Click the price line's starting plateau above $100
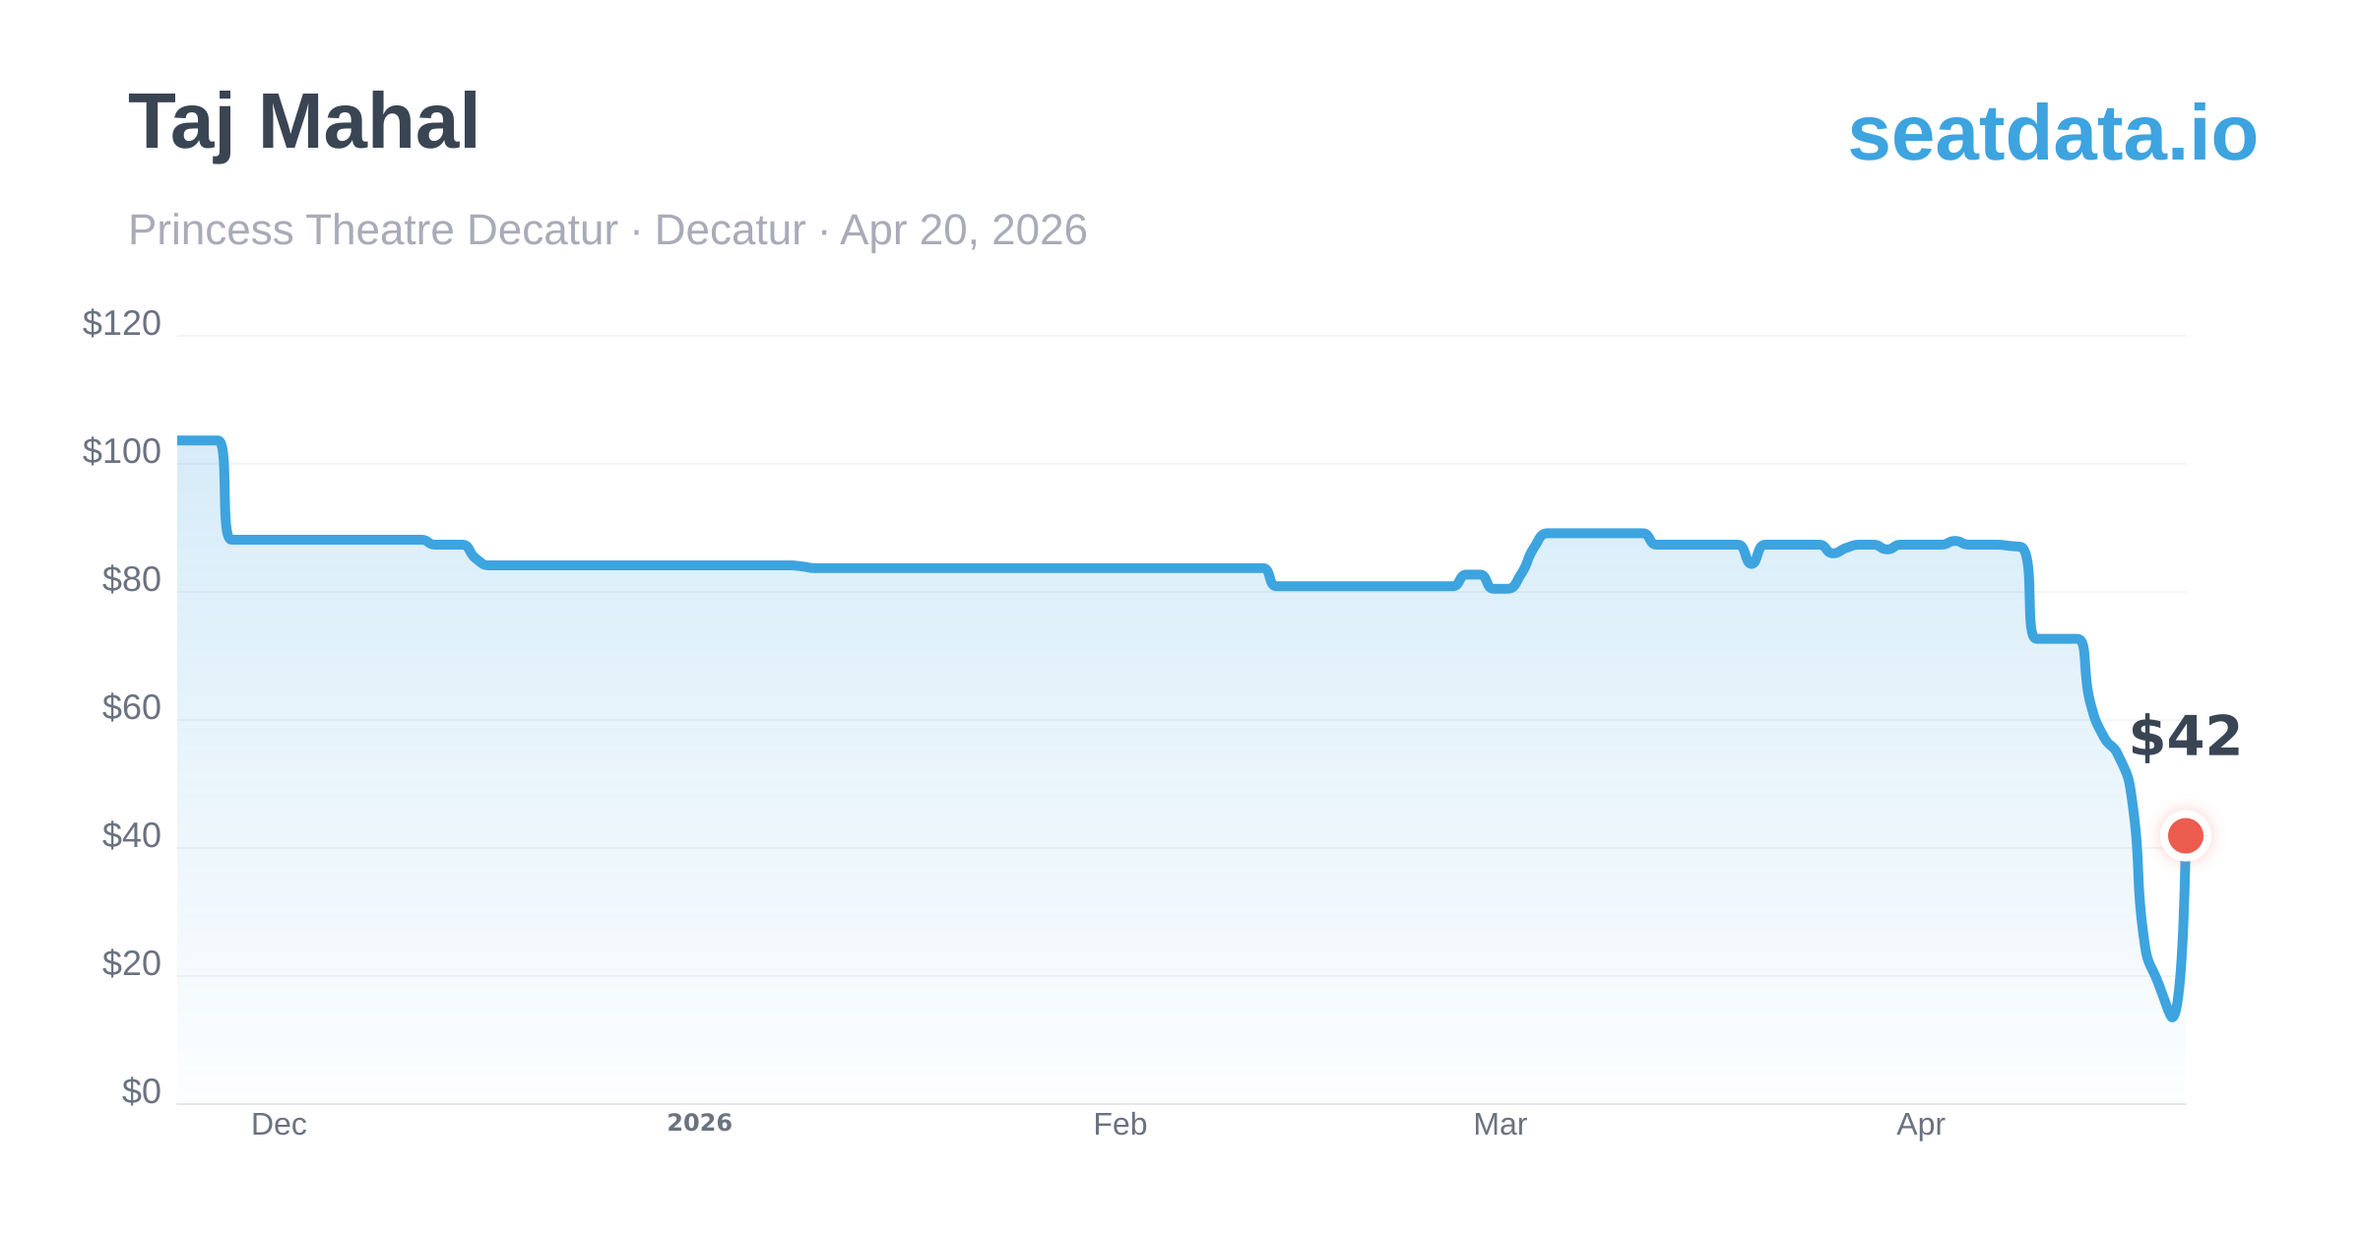 click(x=197, y=440)
